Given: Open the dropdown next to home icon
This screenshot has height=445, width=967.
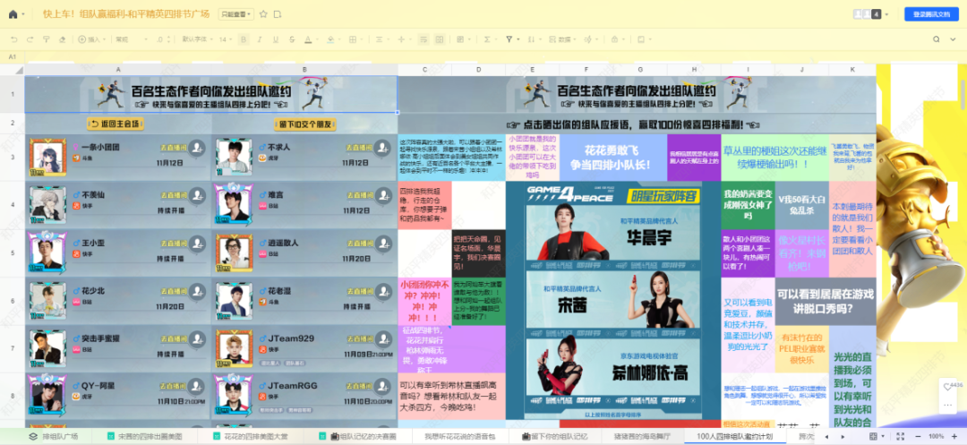Looking at the screenshot, I should tap(23, 14).
